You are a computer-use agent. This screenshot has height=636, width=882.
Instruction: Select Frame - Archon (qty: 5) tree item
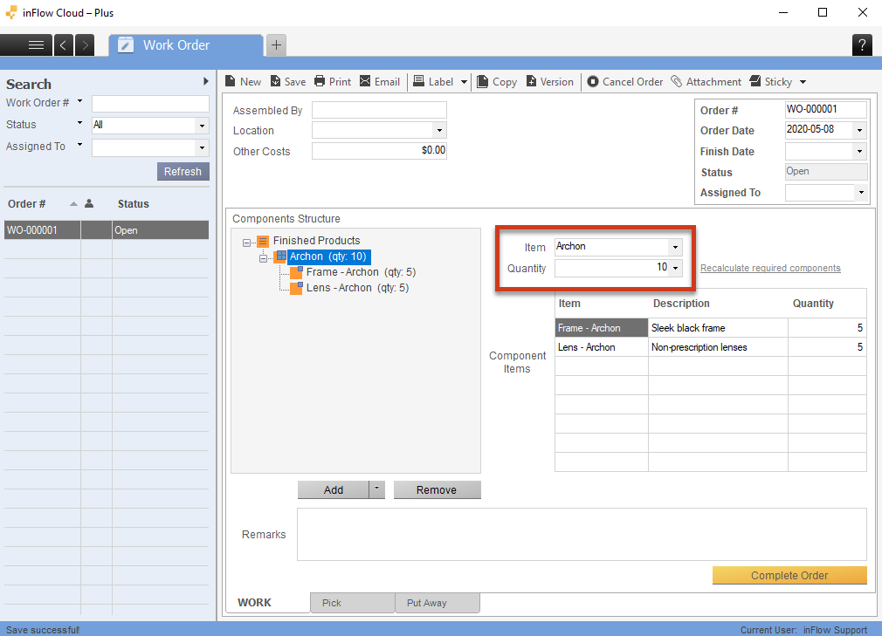[x=361, y=272]
